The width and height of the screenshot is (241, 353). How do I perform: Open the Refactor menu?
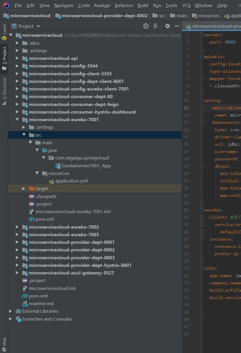tap(124, 5)
